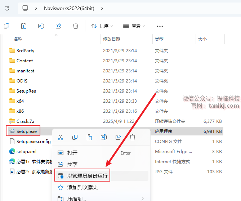Click the 6,981 KB size of Setup.exe
The width and height of the screenshot is (241, 201).
pyautogui.click(x=213, y=131)
